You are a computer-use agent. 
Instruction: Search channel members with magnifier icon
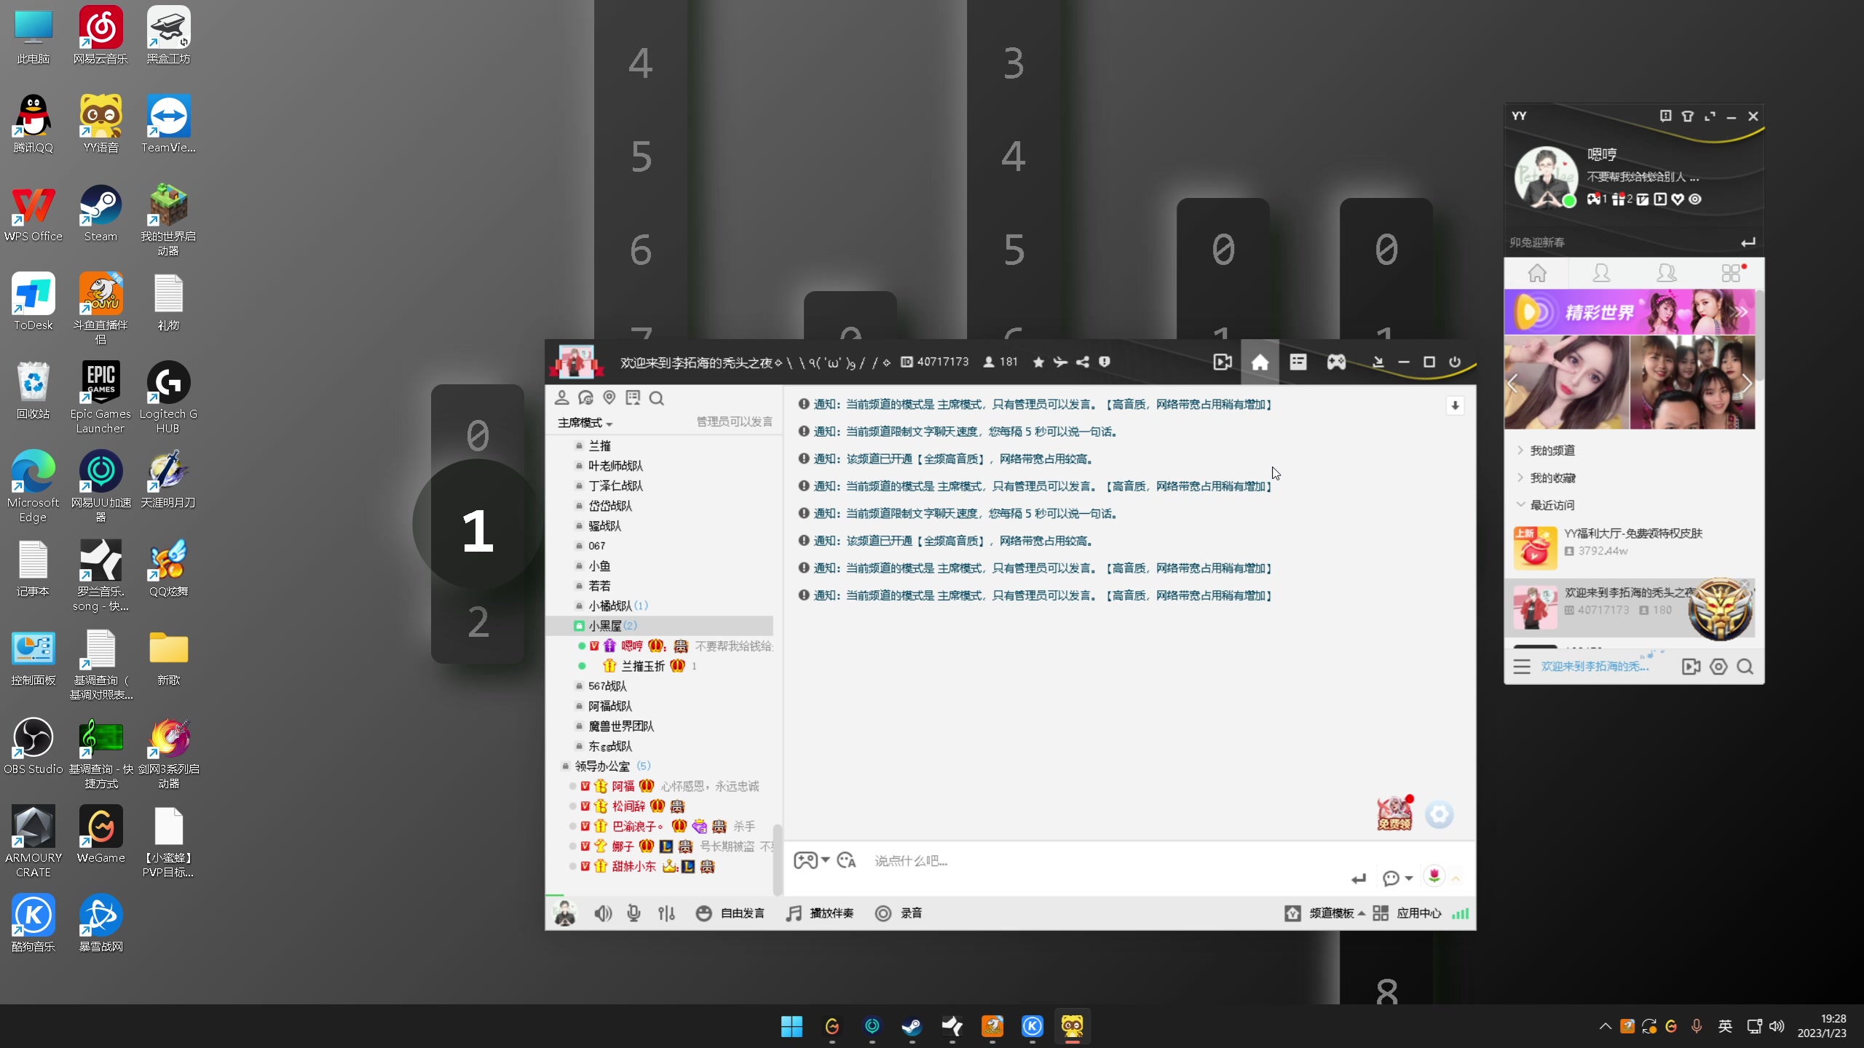point(656,398)
